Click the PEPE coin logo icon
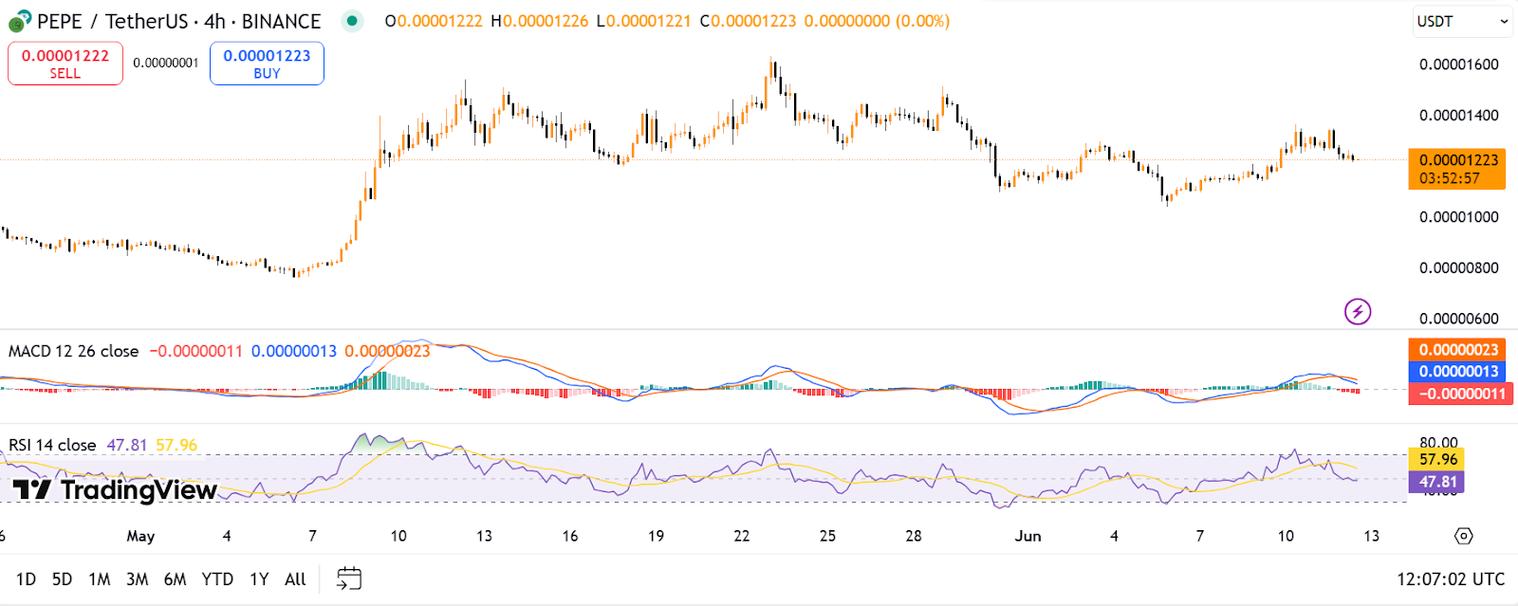This screenshot has height=606, width=1518. coord(19,20)
